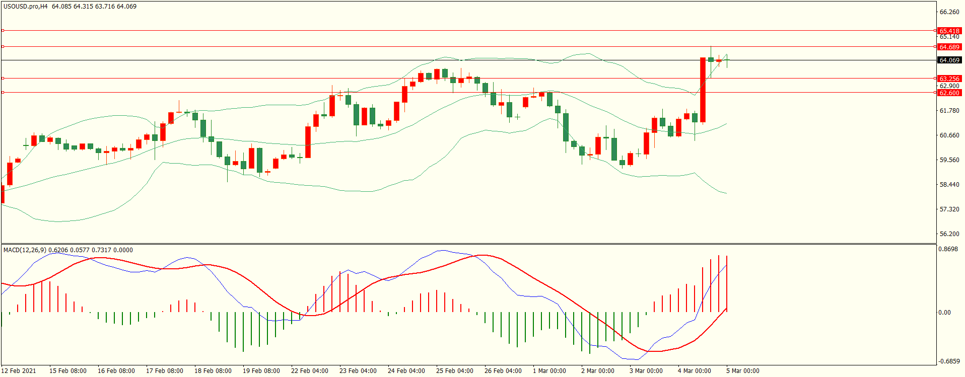Select the tall red breakout candle on 4 Mar
Image resolution: width=965 pixels, height=377 pixels.
703,90
